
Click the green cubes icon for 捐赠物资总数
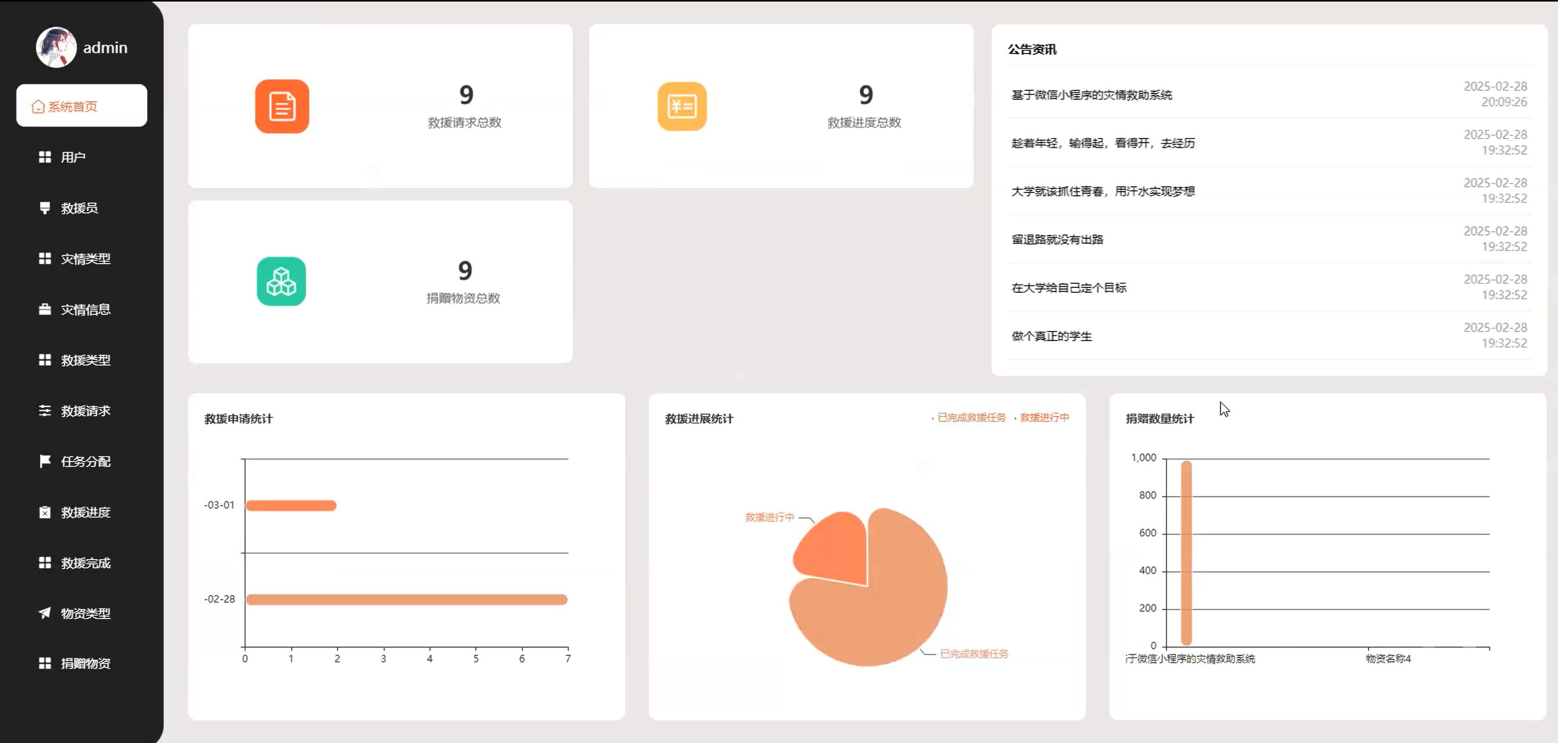[x=281, y=282]
